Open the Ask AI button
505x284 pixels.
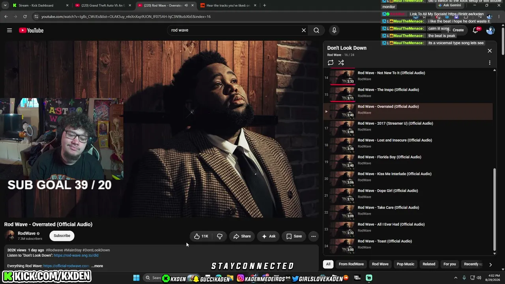pyautogui.click(x=268, y=236)
